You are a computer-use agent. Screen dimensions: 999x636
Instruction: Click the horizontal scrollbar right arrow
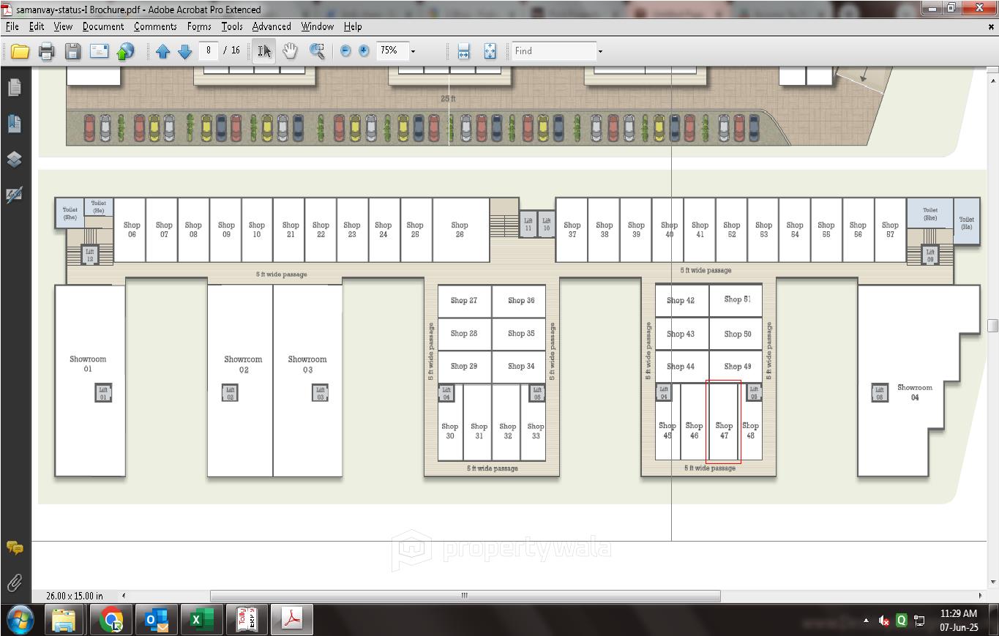coord(981,596)
